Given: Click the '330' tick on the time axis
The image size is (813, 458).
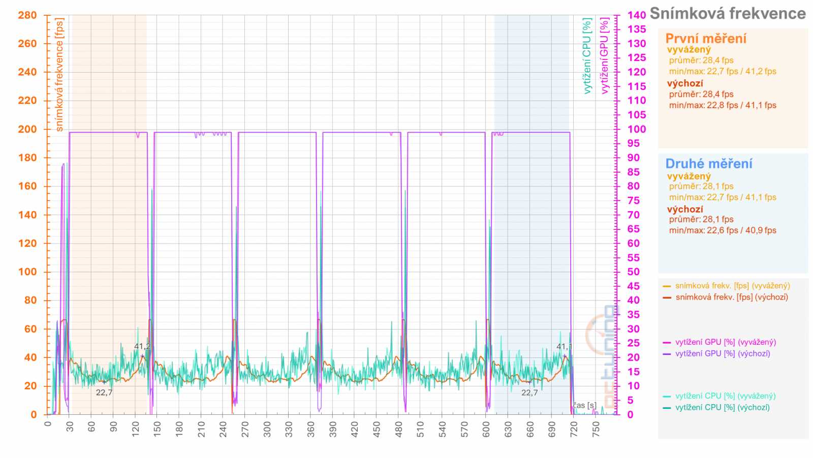Looking at the screenshot, I should coord(289,429).
